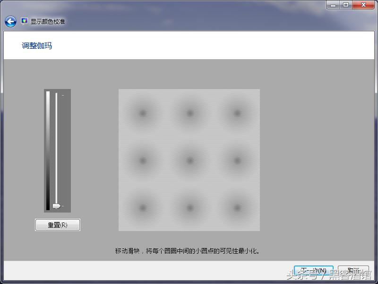Click the window title bar area

(x=189, y=5)
